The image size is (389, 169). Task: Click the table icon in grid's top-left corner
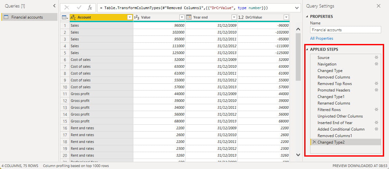pos(64,17)
